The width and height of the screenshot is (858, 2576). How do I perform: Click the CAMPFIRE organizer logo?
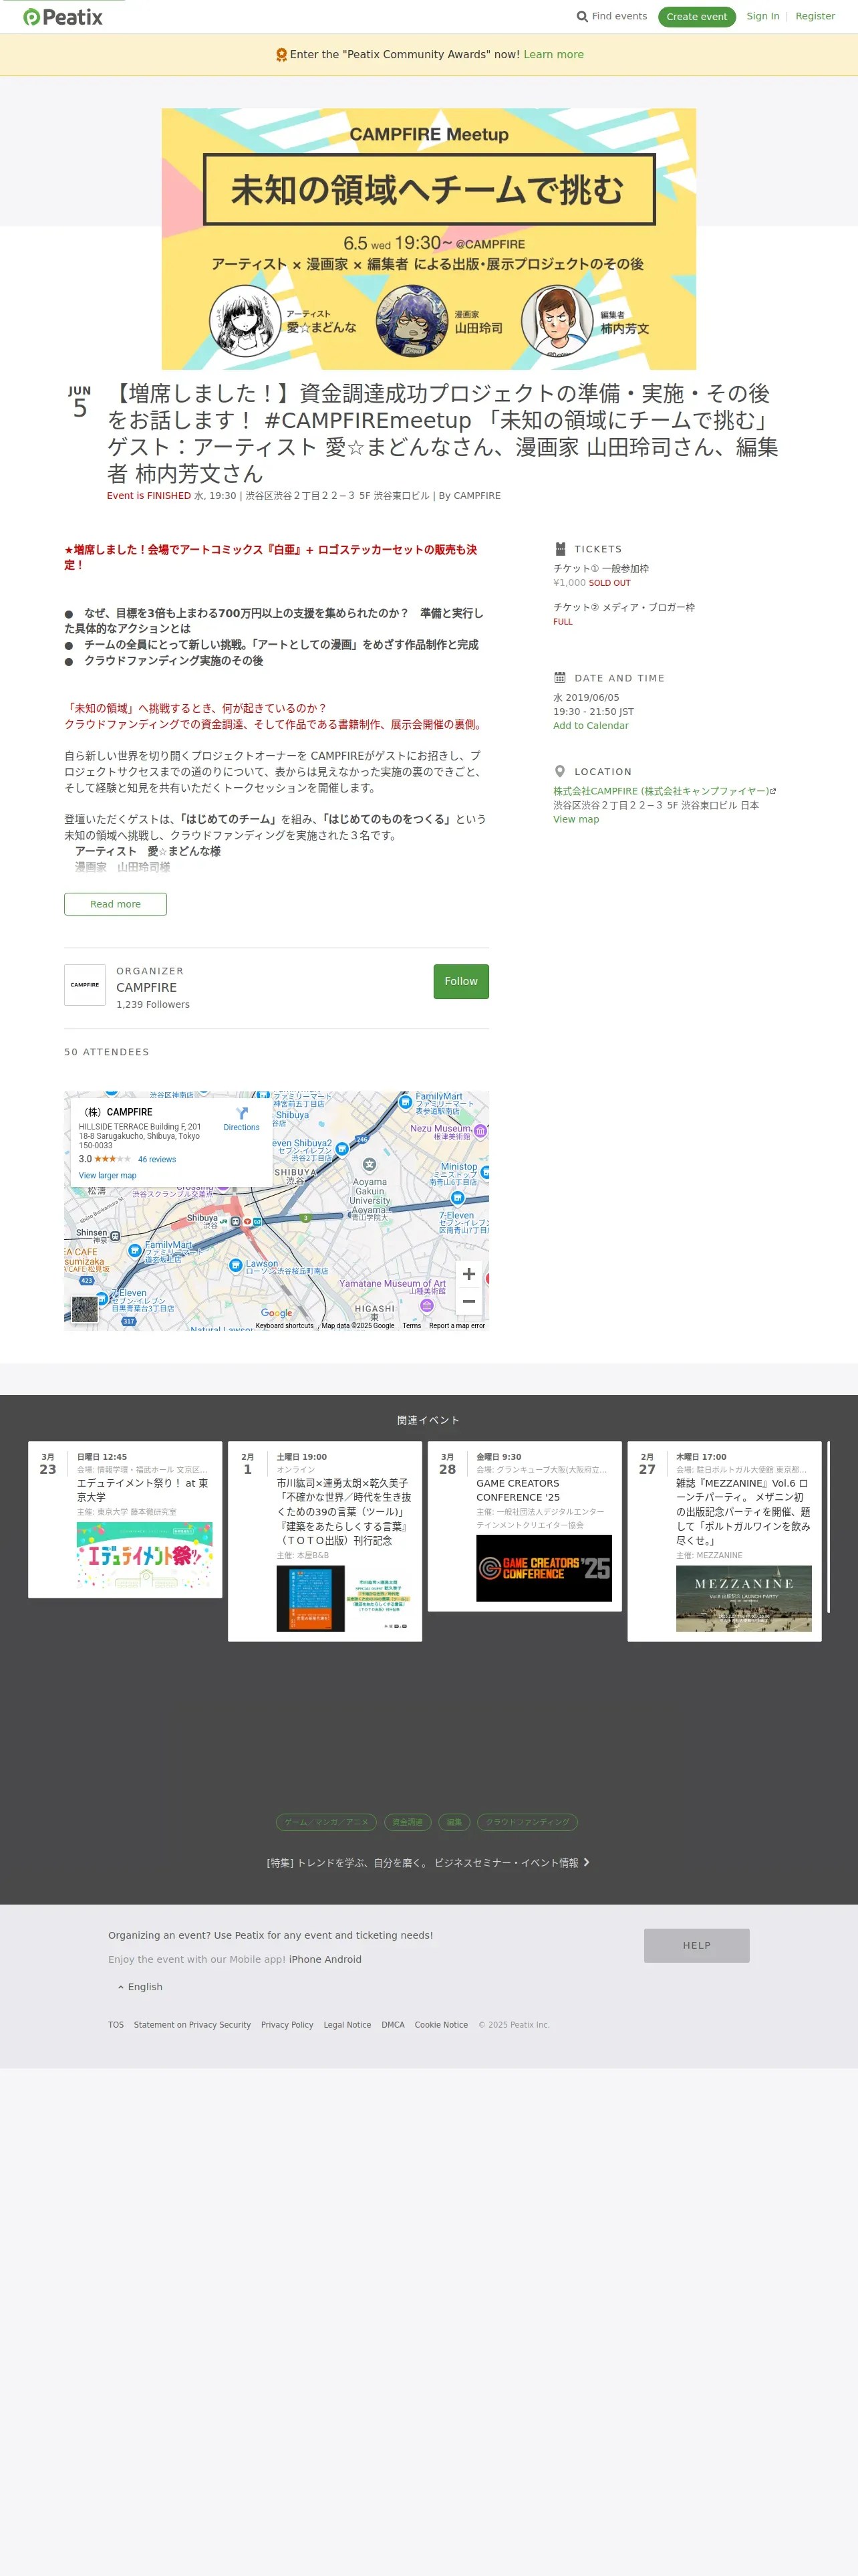click(x=85, y=985)
